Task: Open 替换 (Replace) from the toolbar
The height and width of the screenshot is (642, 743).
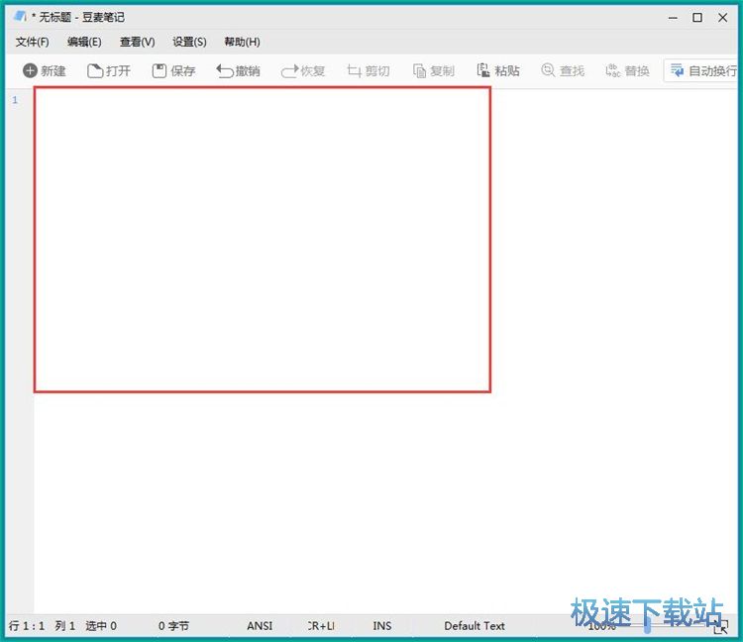Action: coord(627,71)
